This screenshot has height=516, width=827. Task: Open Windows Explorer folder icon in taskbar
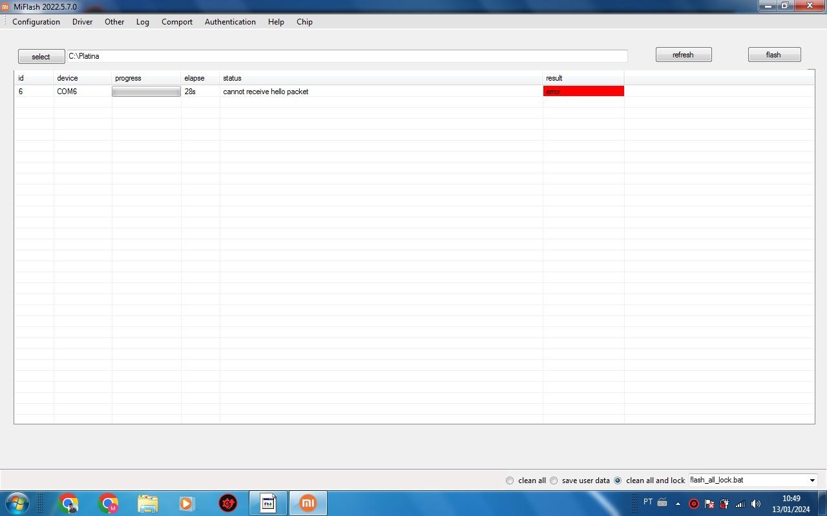pos(148,503)
